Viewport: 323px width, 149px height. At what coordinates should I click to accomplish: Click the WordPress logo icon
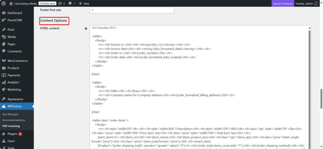click(x=4, y=3)
